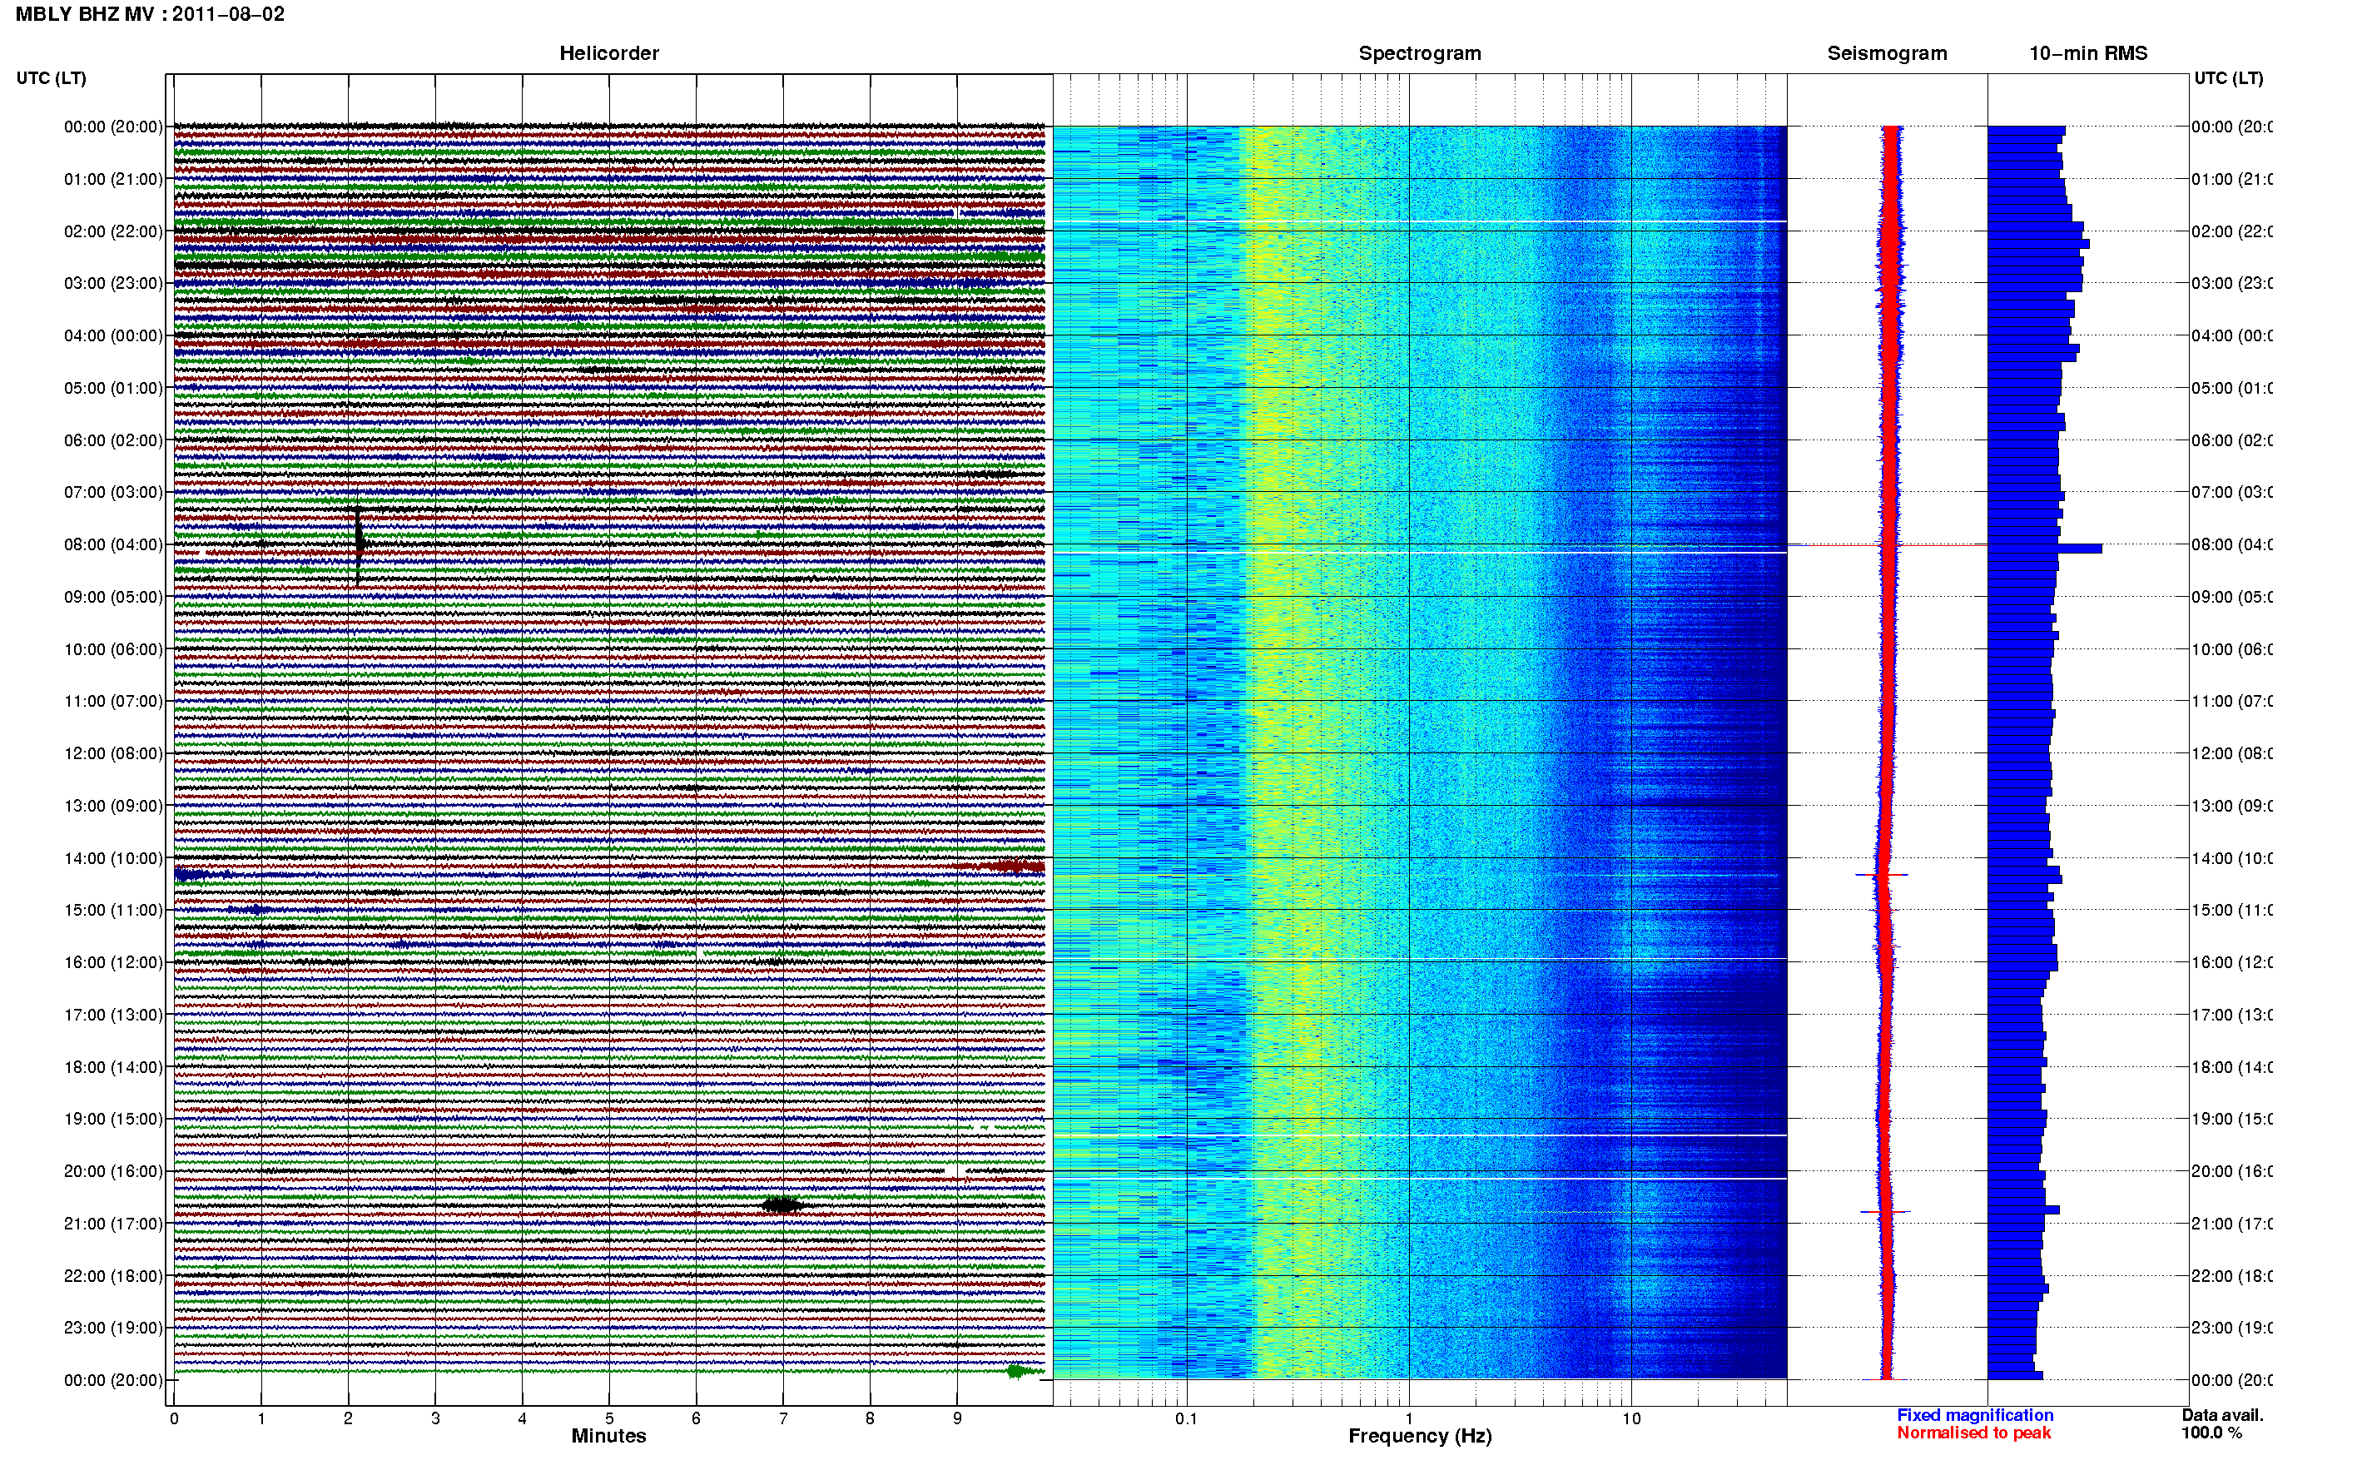Click the Normalised to peak legend text
Screen dimensions: 2367x1480
point(1973,1433)
